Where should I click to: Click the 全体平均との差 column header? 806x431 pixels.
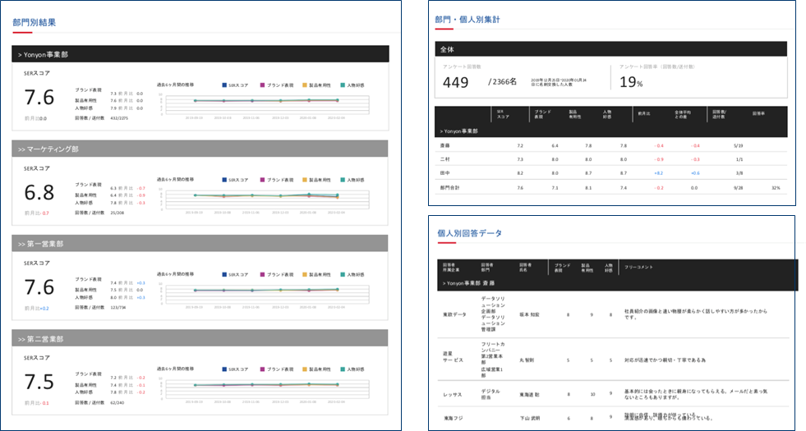click(x=683, y=114)
